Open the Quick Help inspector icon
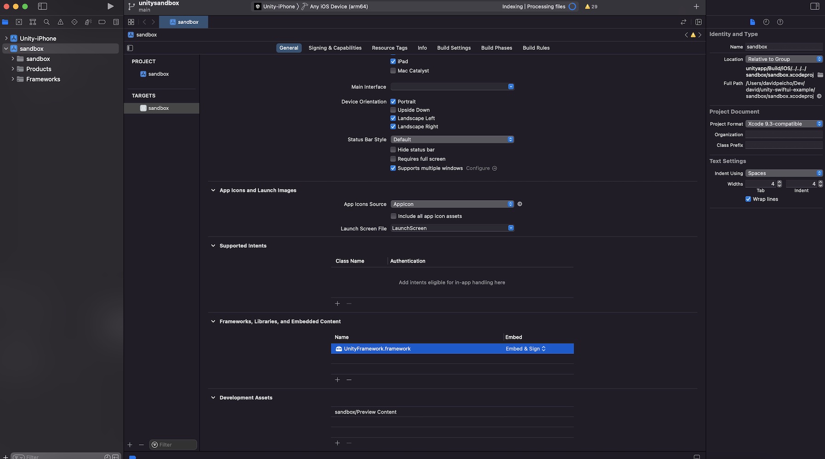Viewport: 825px width, 459px height. point(780,22)
